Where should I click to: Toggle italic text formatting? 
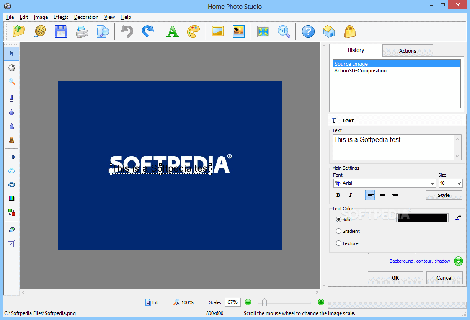click(350, 195)
